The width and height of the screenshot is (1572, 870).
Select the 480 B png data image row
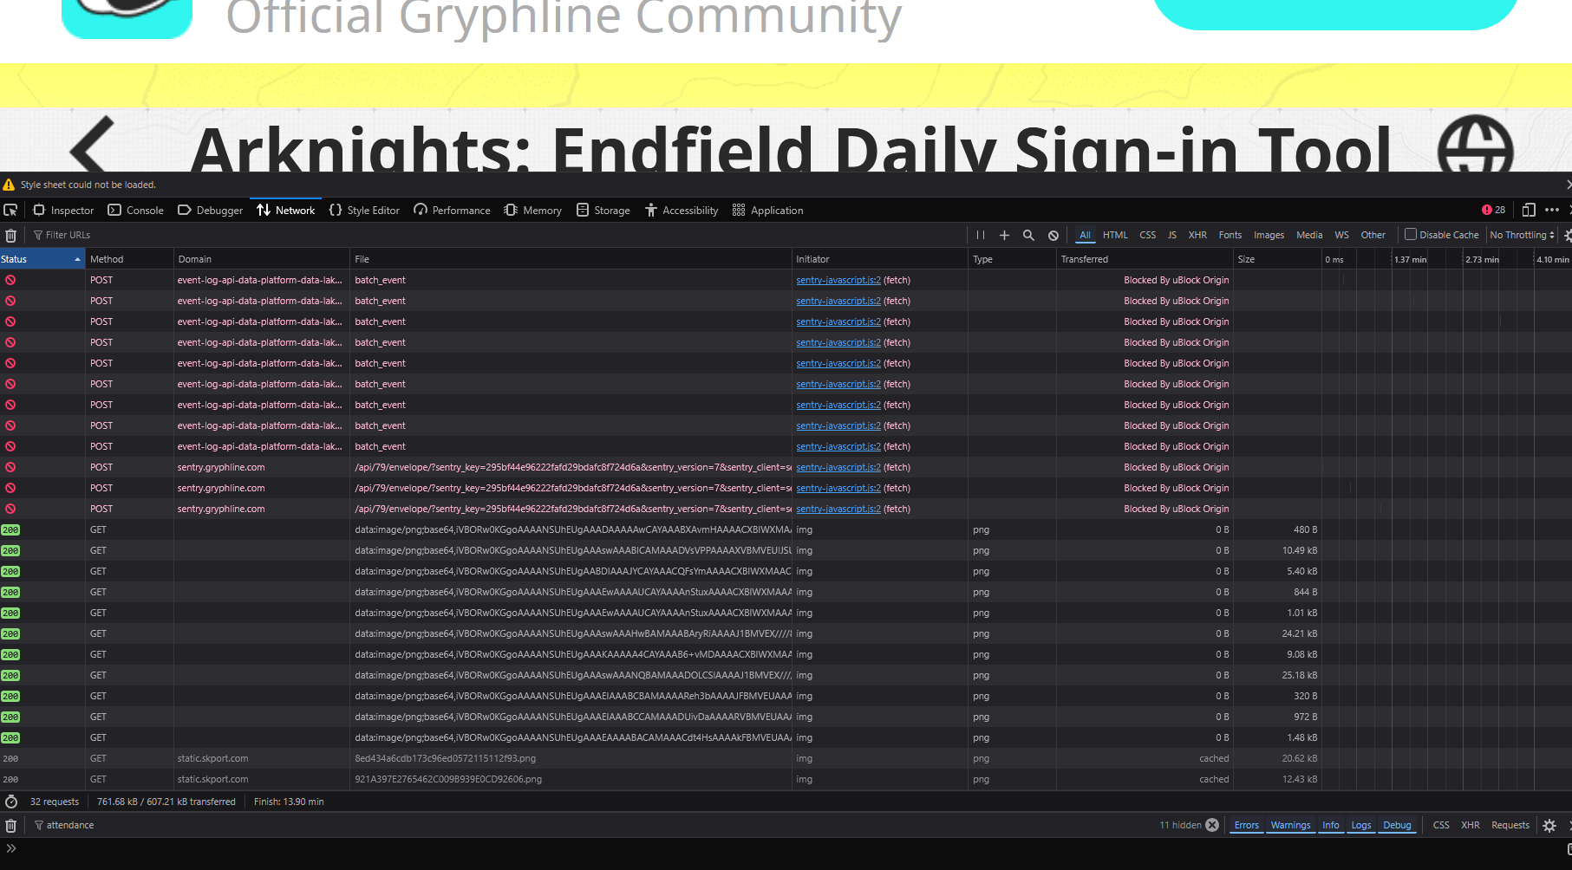tap(786, 529)
